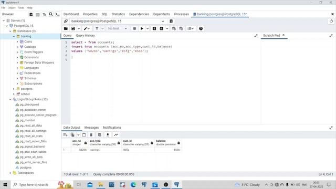Screen dimensions: 336x189
Task: Open Windows Start menu
Action: click(5, 185)
